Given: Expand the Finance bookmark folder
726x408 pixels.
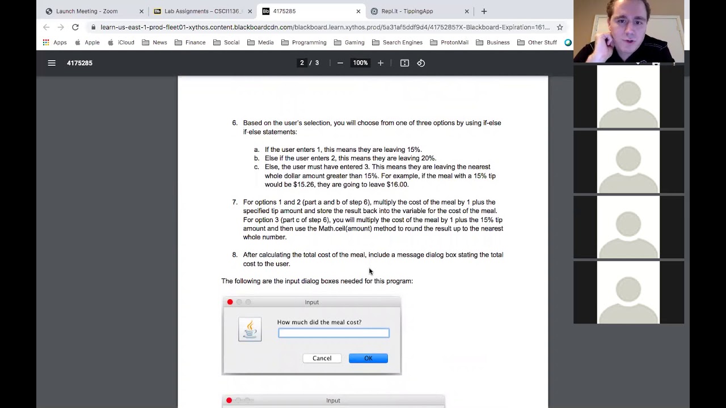Looking at the screenshot, I should (x=190, y=42).
